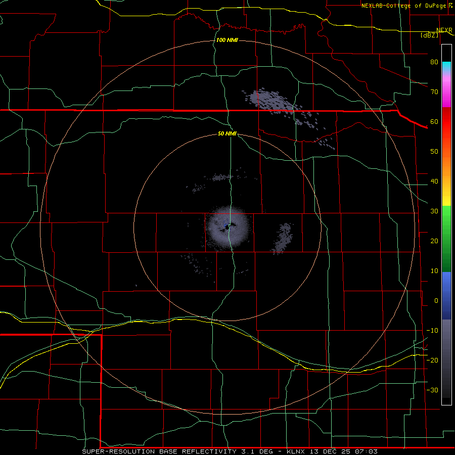This screenshot has width=455, height=455.
Task: Select the 30 value on the dBZ scale
Action: 434,211
